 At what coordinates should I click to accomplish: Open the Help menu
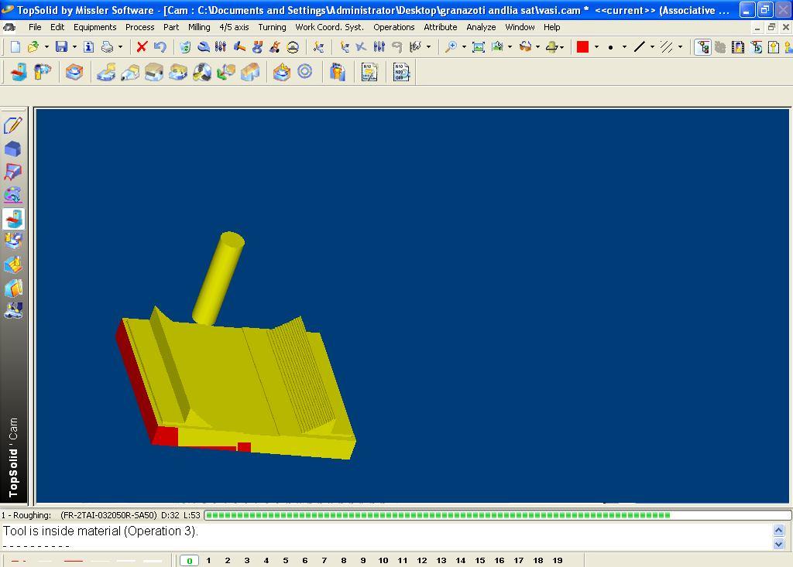[551, 27]
